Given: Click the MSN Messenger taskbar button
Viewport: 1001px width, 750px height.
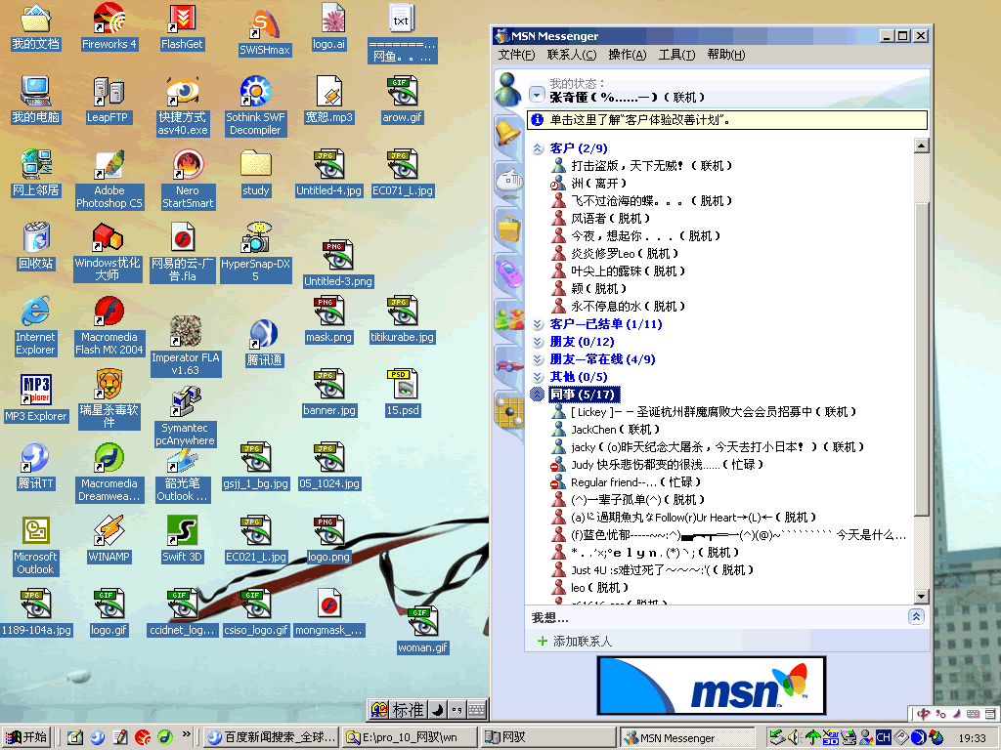Looking at the screenshot, I should [686, 737].
